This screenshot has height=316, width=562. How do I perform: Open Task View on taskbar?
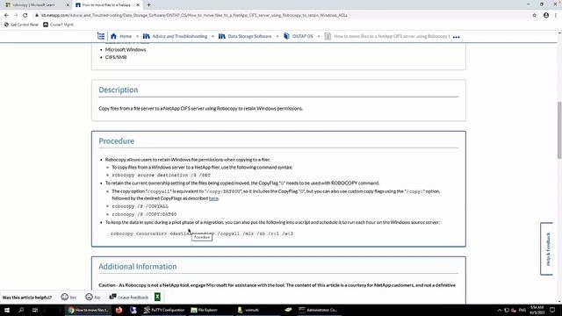pos(35,310)
